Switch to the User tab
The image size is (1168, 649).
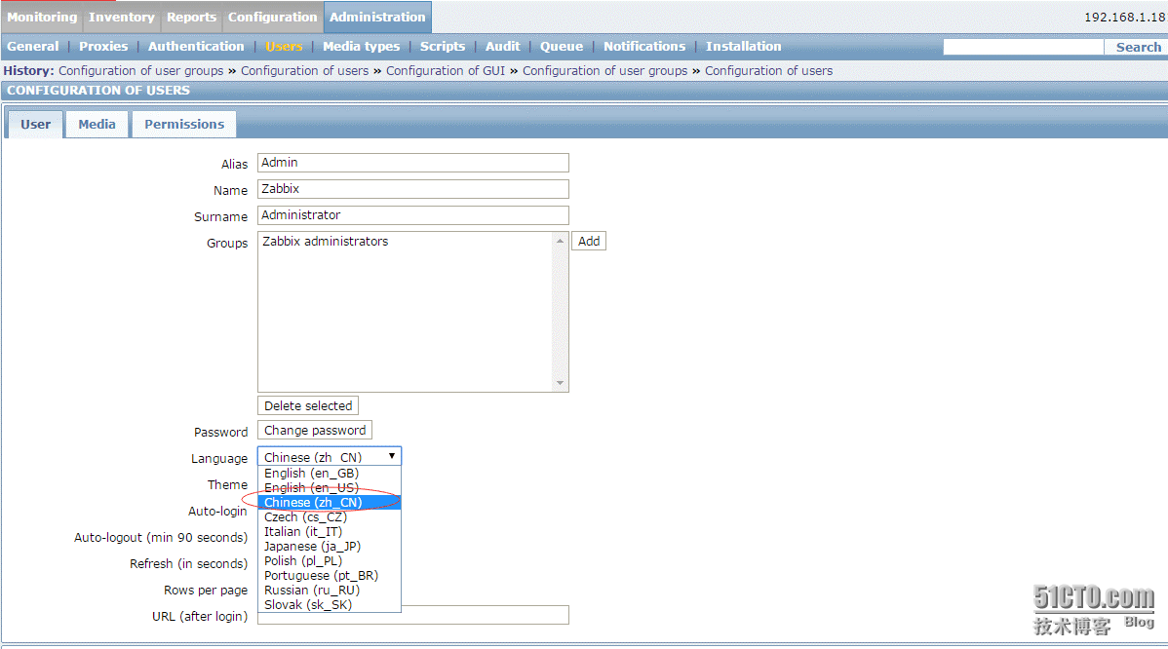pos(36,125)
